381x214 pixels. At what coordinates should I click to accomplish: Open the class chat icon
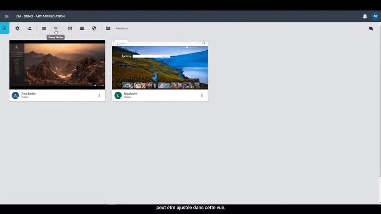point(371,28)
